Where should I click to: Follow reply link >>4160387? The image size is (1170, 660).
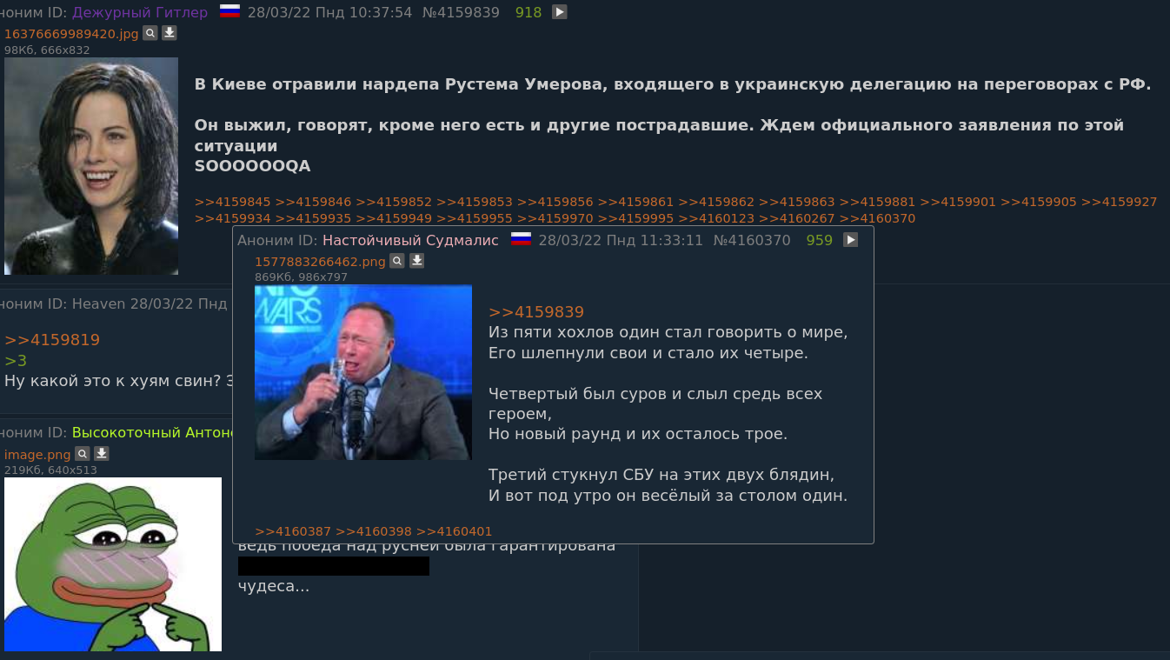pos(293,531)
